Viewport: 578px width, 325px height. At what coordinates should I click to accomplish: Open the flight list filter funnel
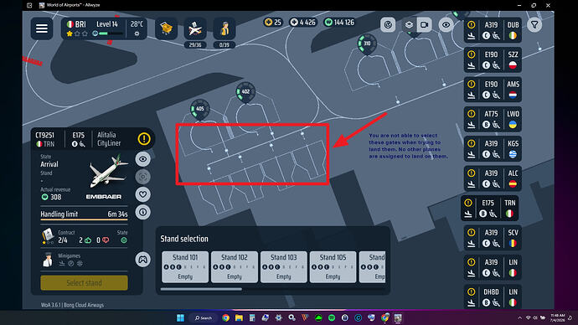click(534, 25)
